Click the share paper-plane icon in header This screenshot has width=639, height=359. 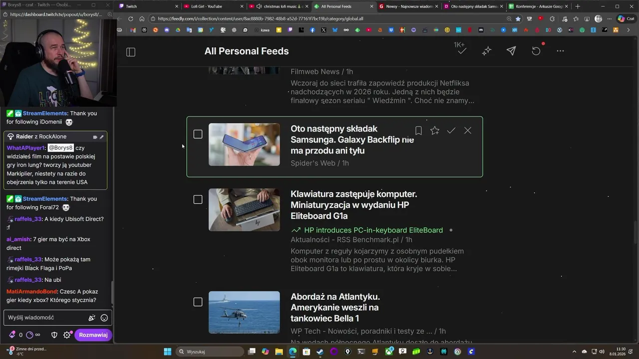click(511, 51)
